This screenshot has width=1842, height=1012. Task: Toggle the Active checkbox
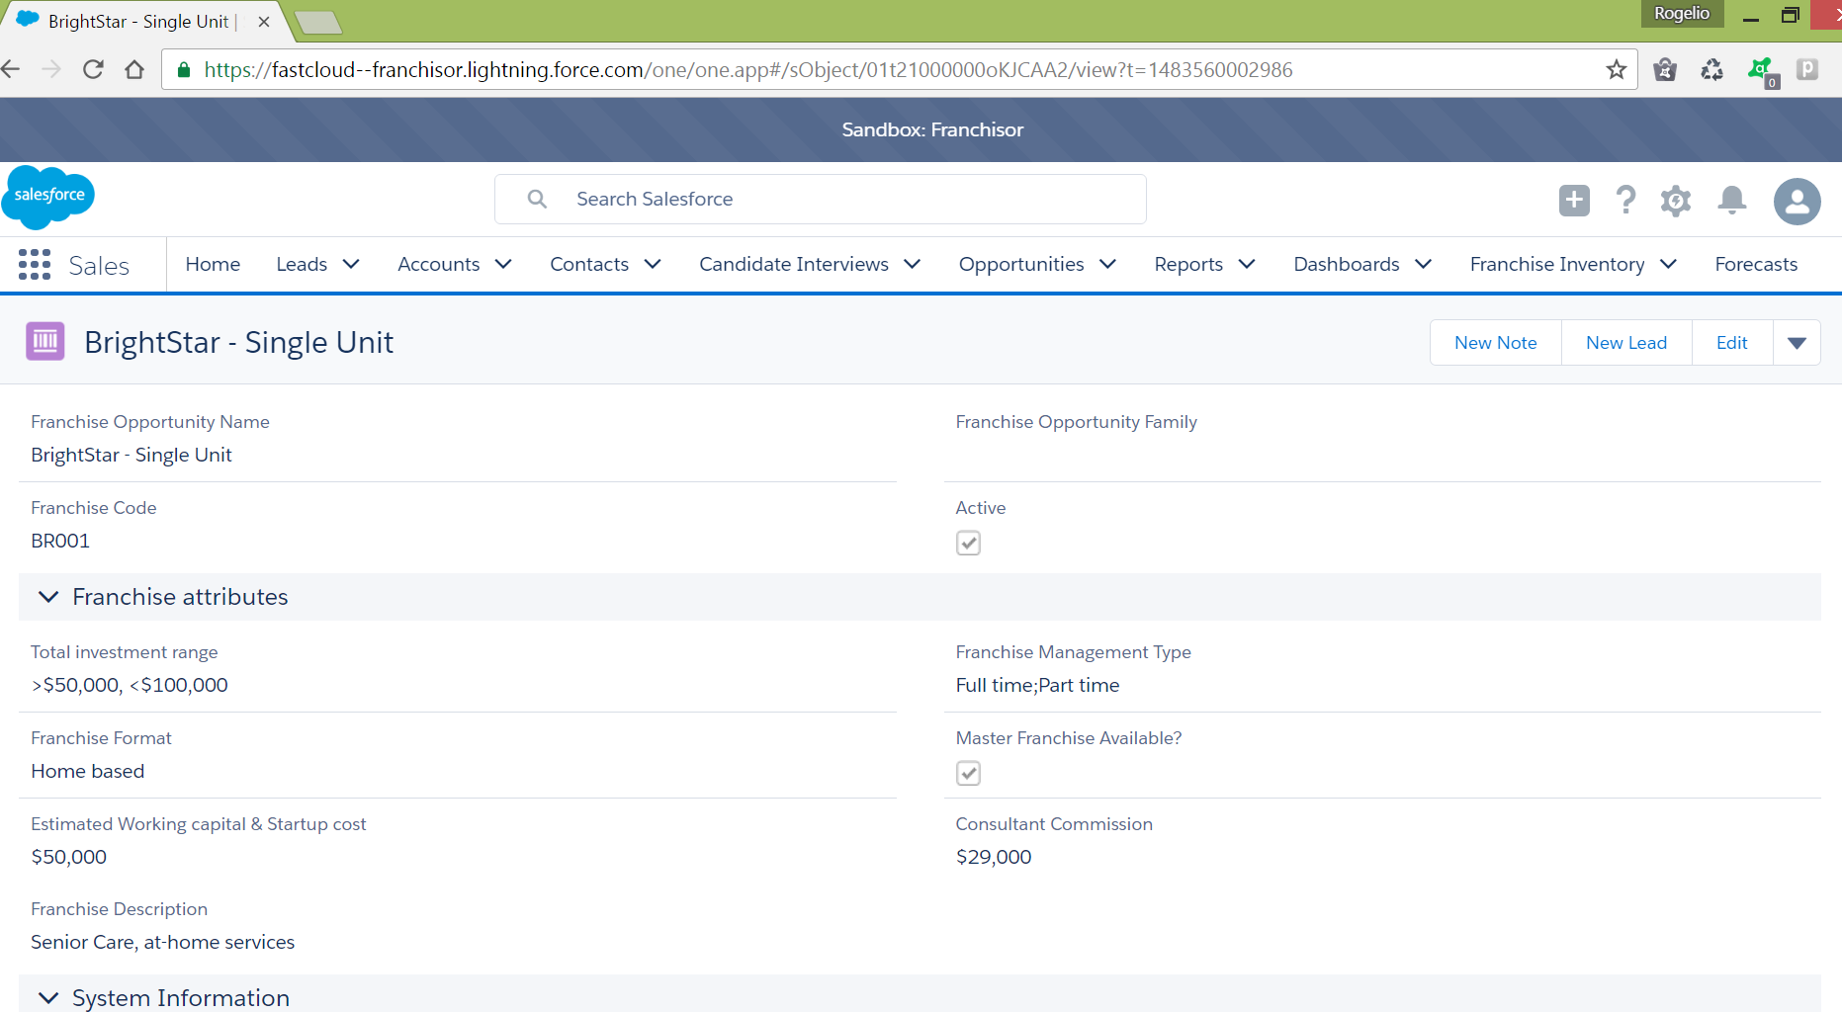point(968,543)
